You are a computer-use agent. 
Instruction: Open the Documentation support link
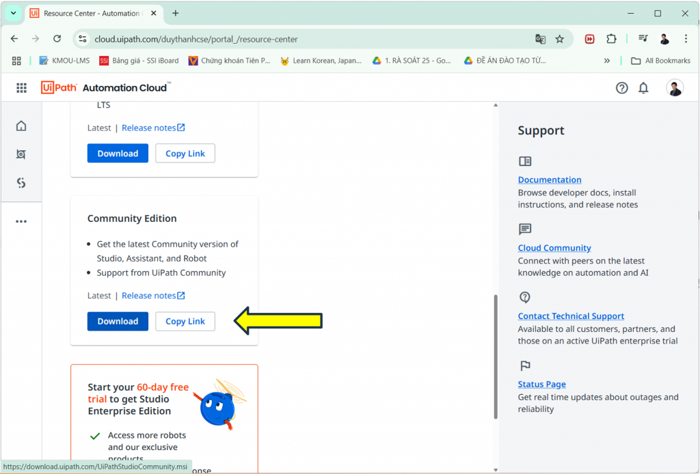550,180
